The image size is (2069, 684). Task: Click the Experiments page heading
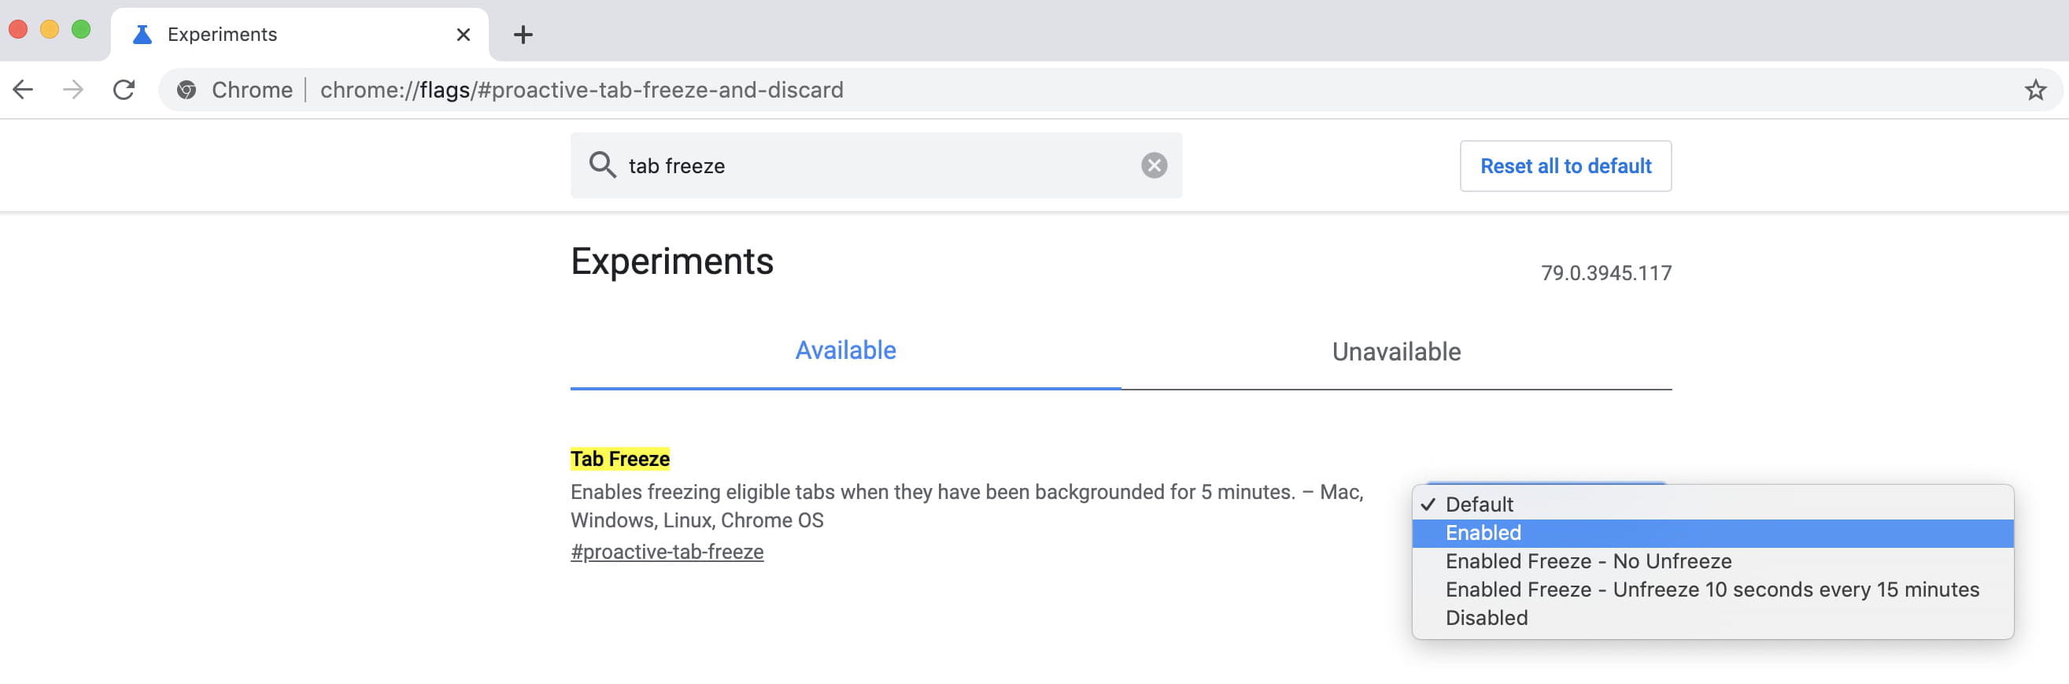point(671,261)
